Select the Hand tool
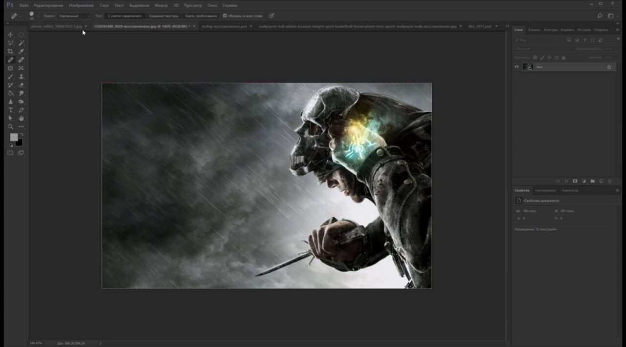Viewport: 626px width, 347px height. 21,118
